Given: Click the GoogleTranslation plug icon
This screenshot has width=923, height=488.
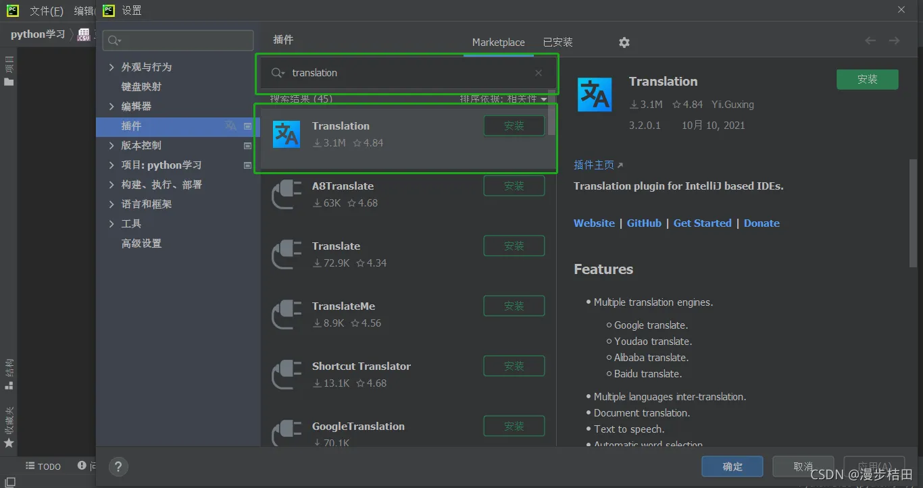Looking at the screenshot, I should pos(286,433).
